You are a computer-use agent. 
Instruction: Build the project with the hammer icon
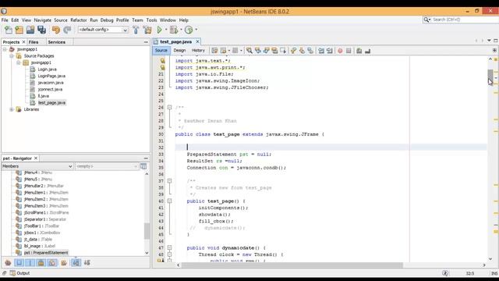[x=136, y=30]
